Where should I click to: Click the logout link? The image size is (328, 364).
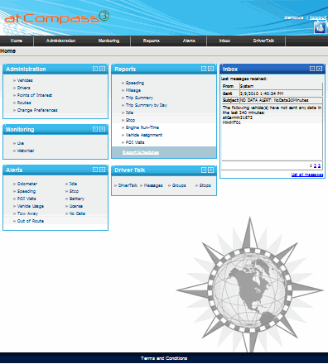coord(318,17)
